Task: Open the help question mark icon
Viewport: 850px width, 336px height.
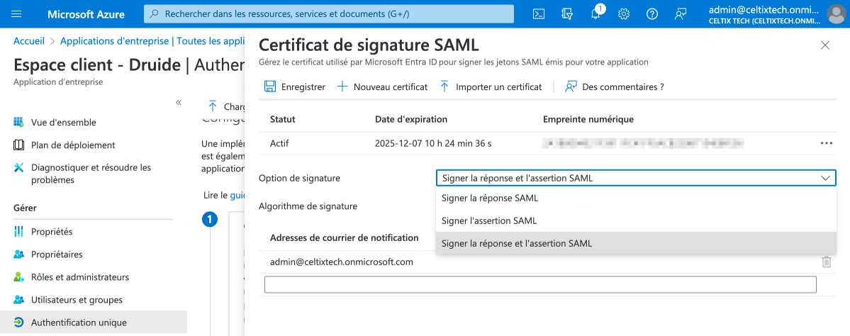Action: coord(652,14)
